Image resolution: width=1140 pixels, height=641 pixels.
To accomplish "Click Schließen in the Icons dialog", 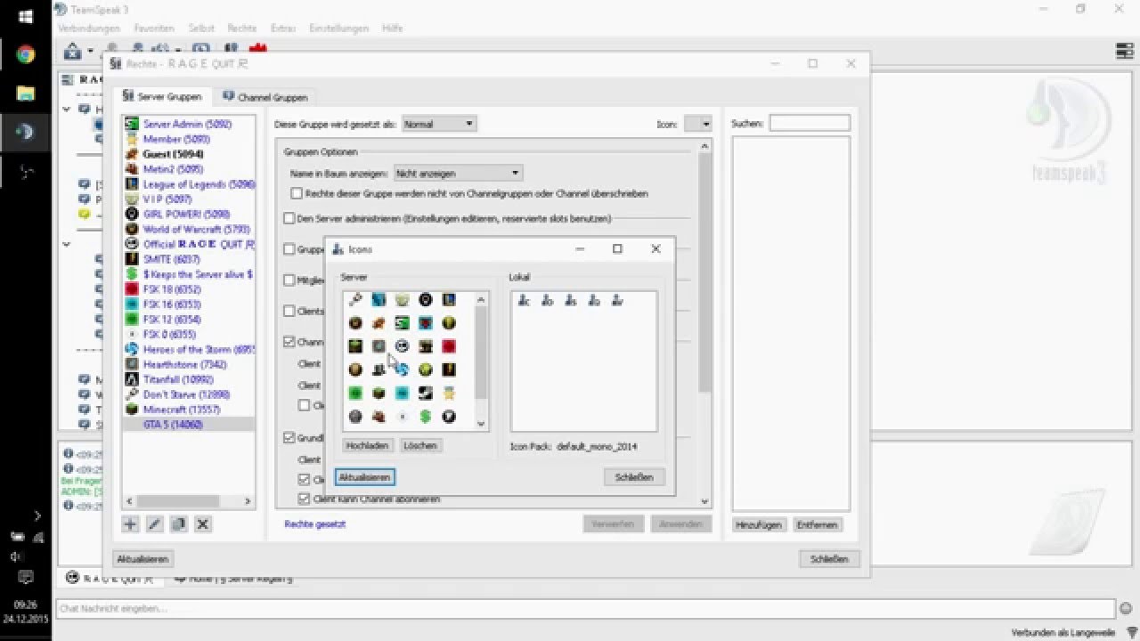I will coord(634,477).
